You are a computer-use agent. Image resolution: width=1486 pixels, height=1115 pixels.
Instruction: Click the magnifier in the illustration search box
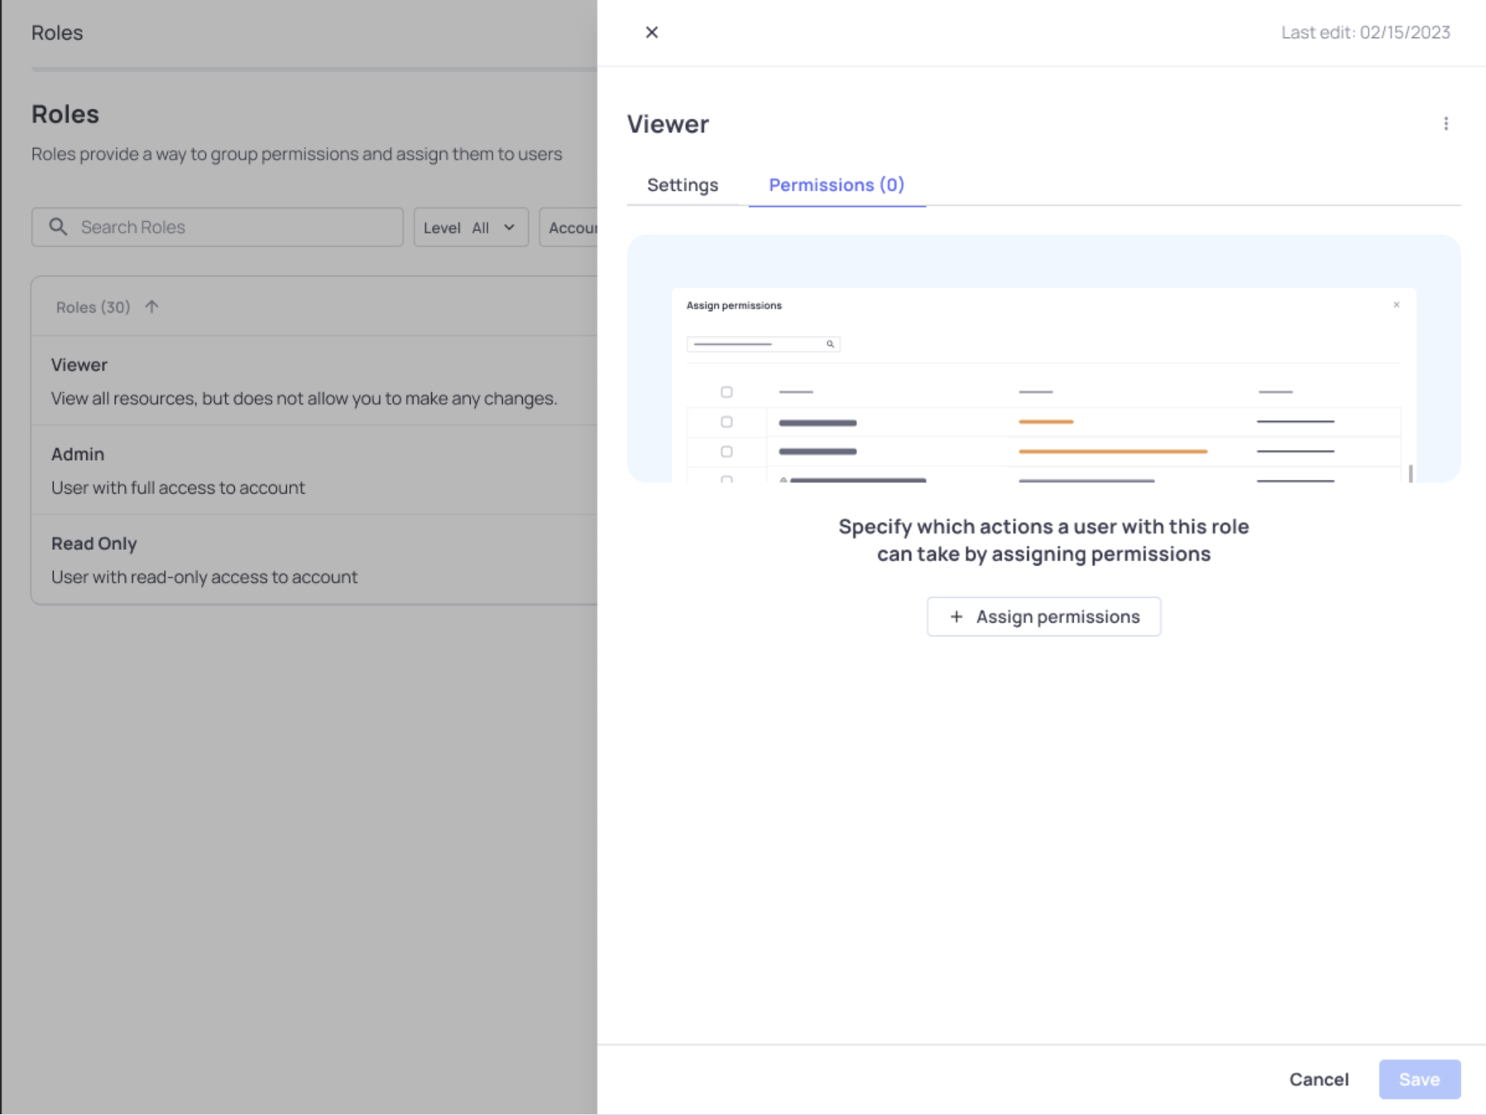pyautogui.click(x=830, y=344)
